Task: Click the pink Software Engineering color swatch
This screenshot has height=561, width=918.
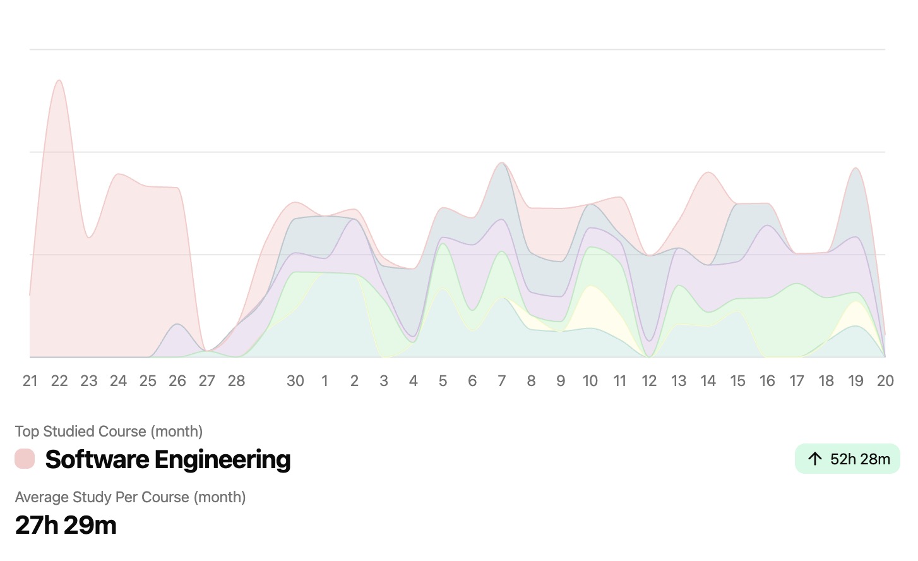Action: click(25, 459)
